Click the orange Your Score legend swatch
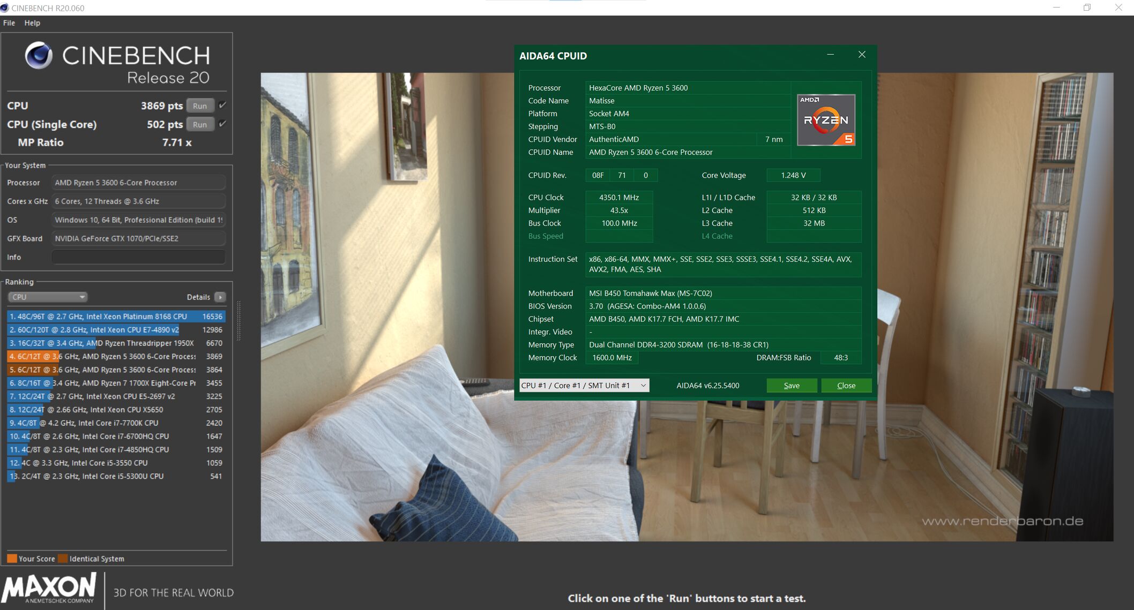The height and width of the screenshot is (610, 1134). (12, 559)
